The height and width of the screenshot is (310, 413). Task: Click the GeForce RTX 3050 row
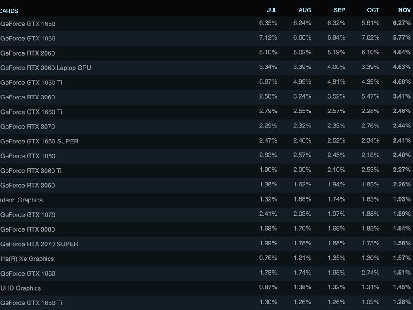[x=28, y=186]
